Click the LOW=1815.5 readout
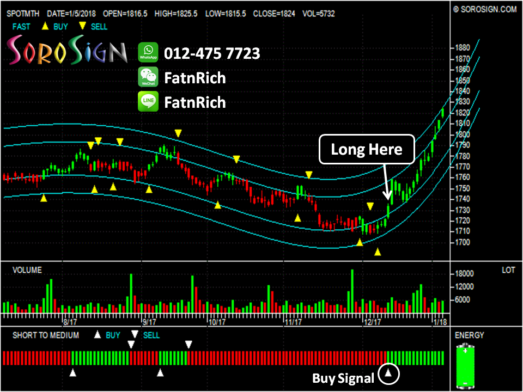Image resolution: width=523 pixels, height=392 pixels. click(226, 14)
